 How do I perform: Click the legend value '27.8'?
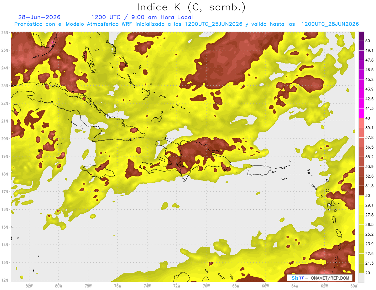tap(369, 215)
